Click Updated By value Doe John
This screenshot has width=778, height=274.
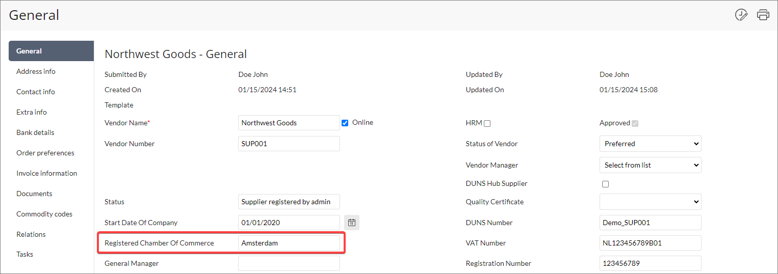614,74
